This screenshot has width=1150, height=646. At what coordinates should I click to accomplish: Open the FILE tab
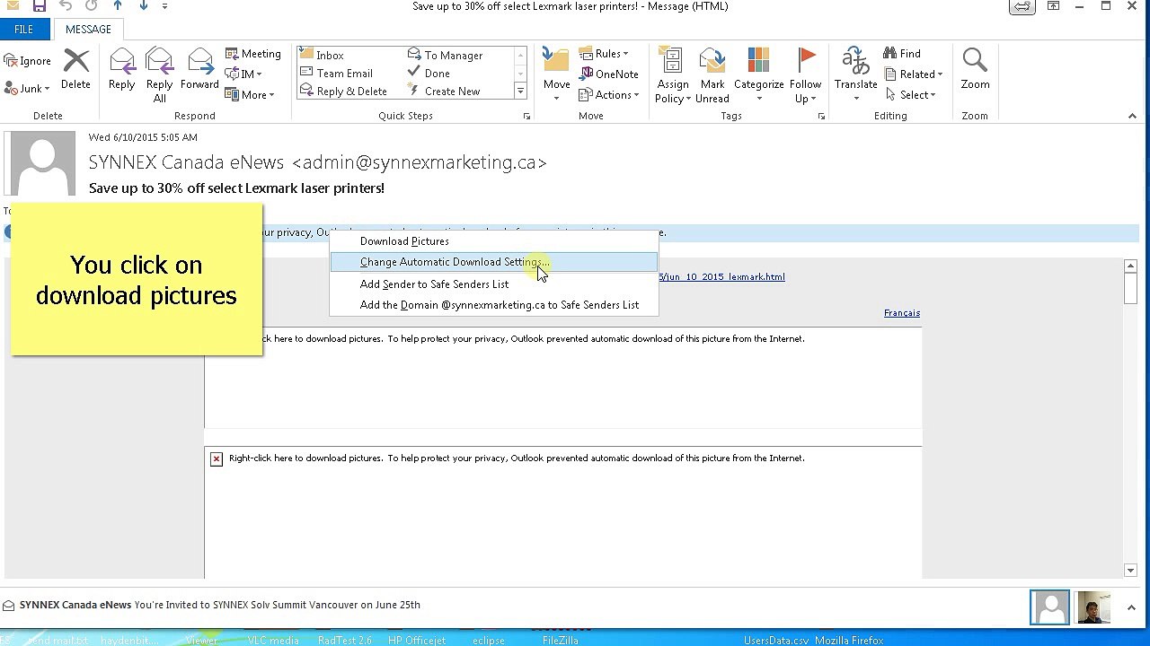pos(23,30)
